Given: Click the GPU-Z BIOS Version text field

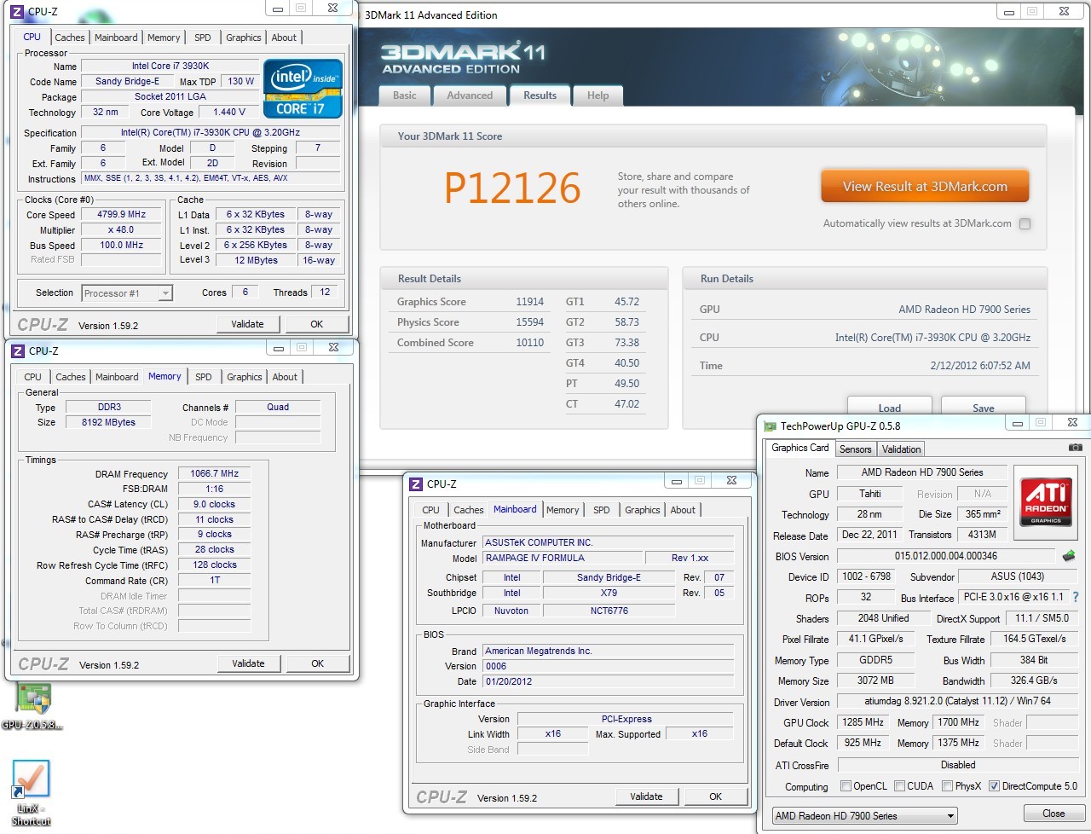Looking at the screenshot, I should point(945,556).
